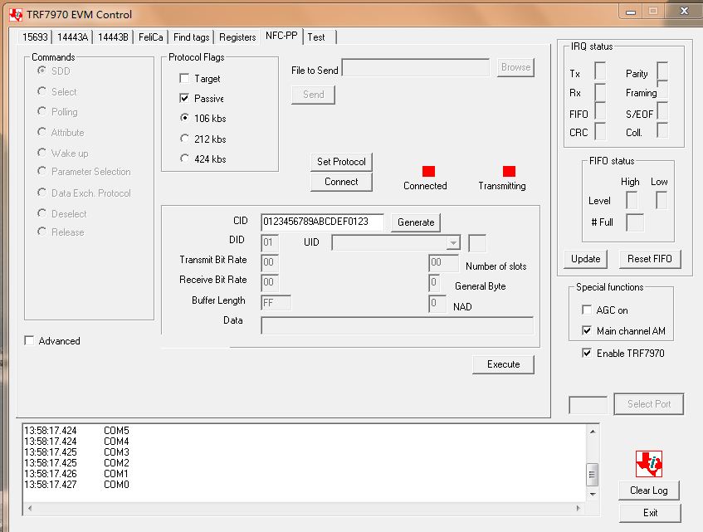Click the Texas Instruments logo icon
Screen dimensions: 703x532
pyautogui.click(x=648, y=463)
